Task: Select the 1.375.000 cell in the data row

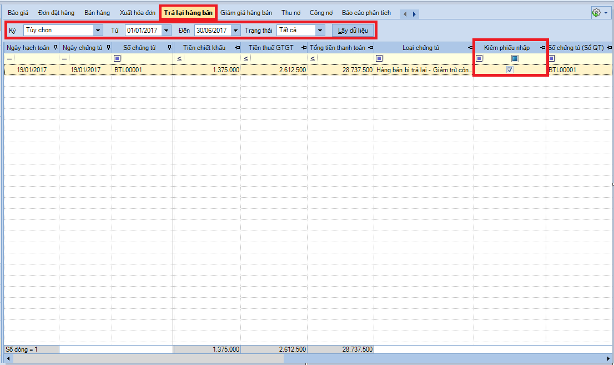Action: coord(207,70)
